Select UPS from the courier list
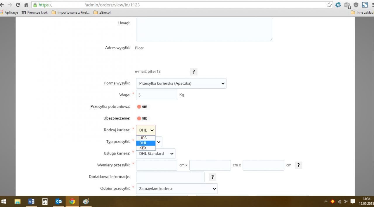Image resolution: width=374 pixels, height=207 pixels. coord(146,138)
